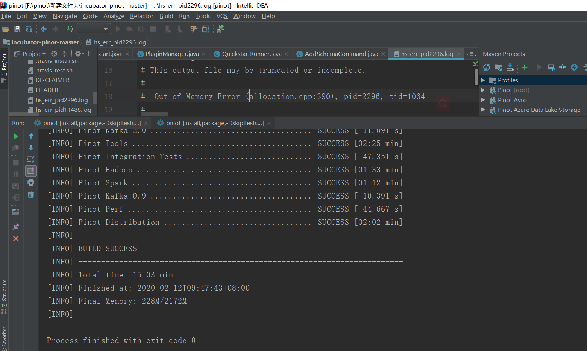The width and height of the screenshot is (587, 351).
Task: Open the Structure side tool window
Action: pos(4,297)
